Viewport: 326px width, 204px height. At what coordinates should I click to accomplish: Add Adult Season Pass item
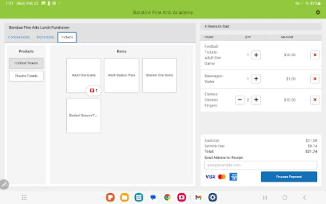tap(121, 75)
